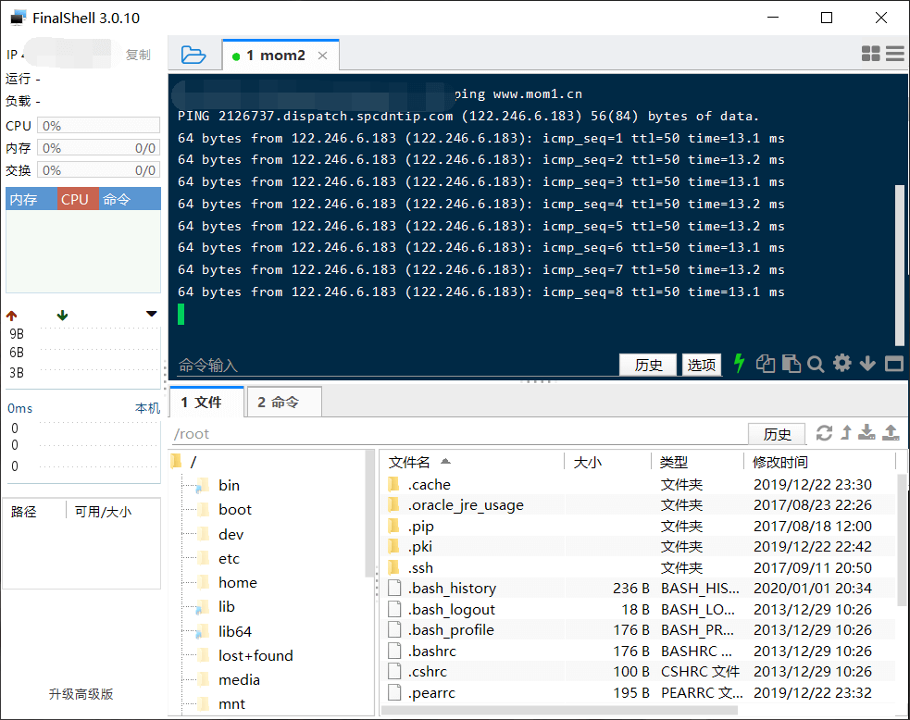Open the connection manager folder icon
This screenshot has width=910, height=720.
193,56
